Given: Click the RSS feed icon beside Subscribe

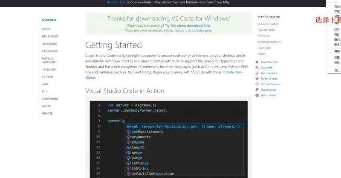Looking at the screenshot, I should tap(257, 68).
